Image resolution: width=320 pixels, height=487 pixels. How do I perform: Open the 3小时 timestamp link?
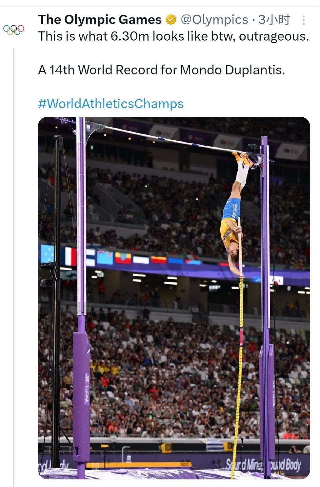click(274, 20)
